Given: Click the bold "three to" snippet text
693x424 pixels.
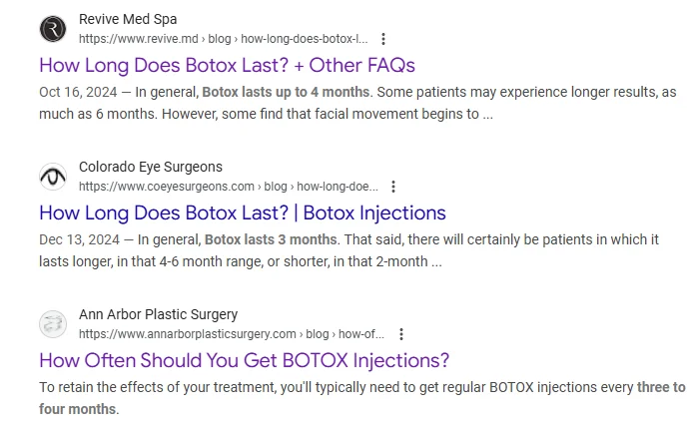Looking at the screenshot, I should tap(661, 387).
